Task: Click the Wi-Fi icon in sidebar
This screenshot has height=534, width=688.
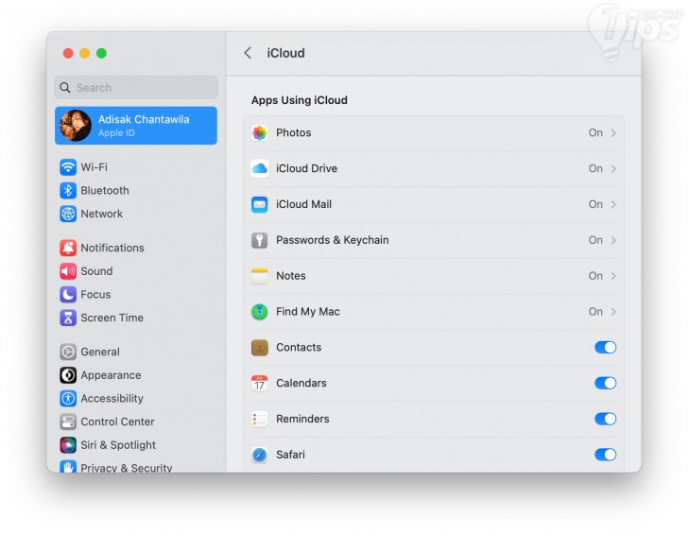Action: (68, 167)
